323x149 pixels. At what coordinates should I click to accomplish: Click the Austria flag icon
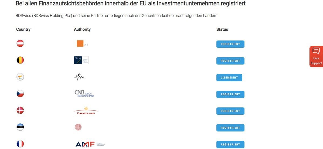20,43
